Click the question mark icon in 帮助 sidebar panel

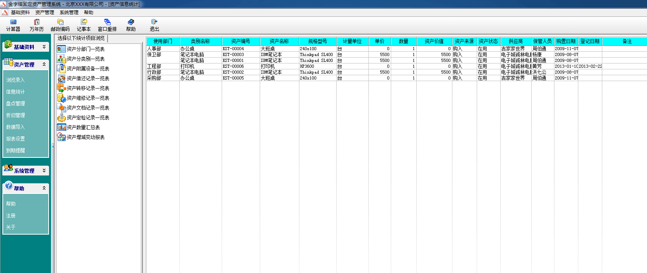(x=9, y=186)
